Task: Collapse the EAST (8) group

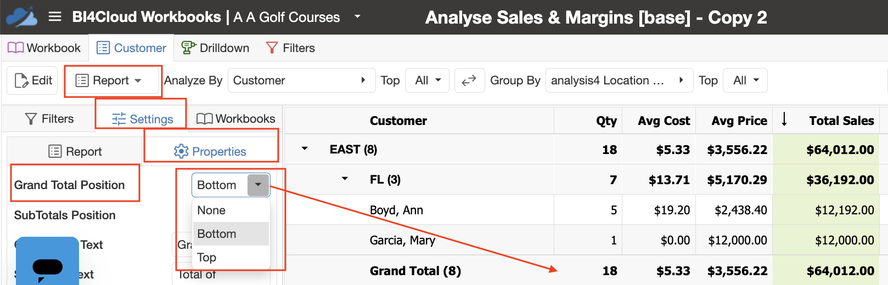Action: 305,149
